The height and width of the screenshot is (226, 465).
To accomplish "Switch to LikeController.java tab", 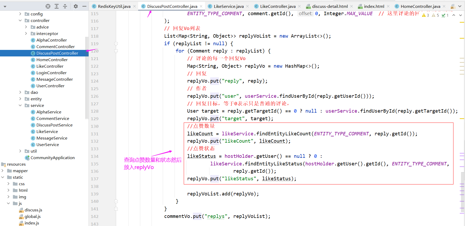I will (278, 6).
